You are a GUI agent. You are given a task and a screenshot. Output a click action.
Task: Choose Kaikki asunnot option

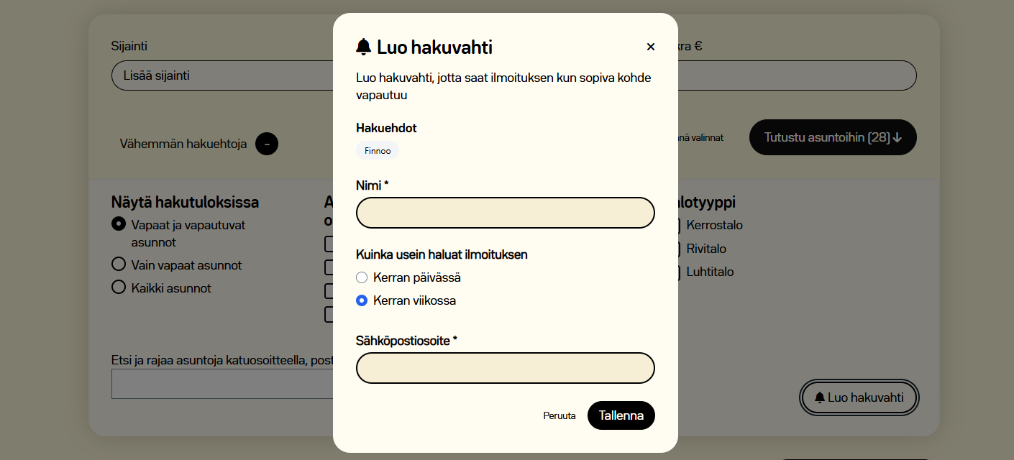click(119, 287)
